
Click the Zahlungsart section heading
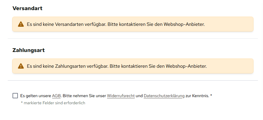click(x=29, y=50)
